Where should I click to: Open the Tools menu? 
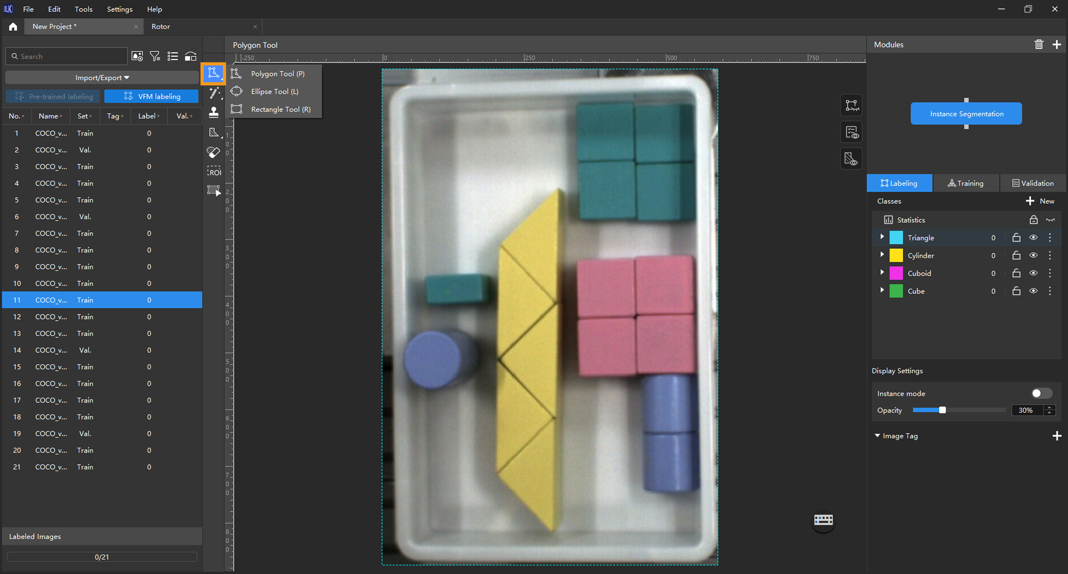[x=83, y=9]
